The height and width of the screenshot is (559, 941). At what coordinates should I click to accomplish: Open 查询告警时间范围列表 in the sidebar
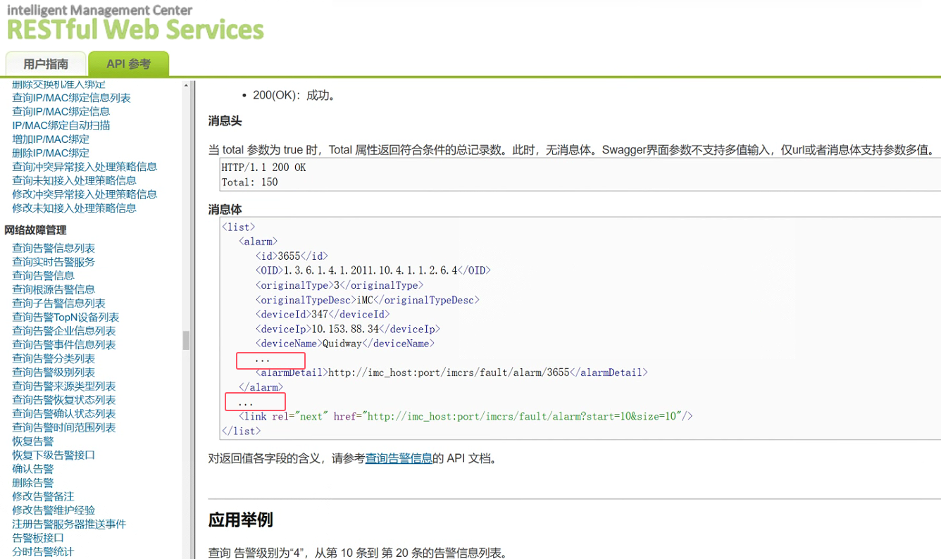(x=64, y=427)
